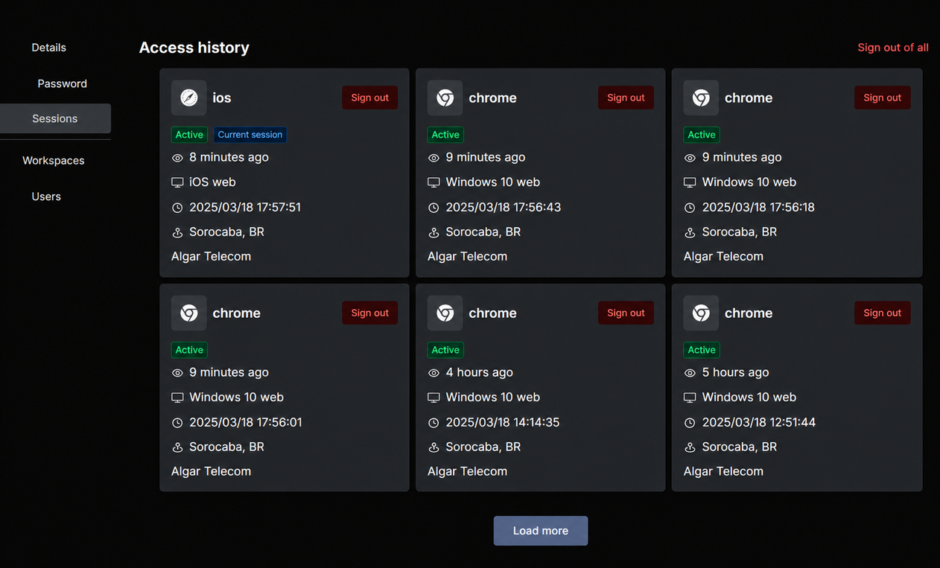Click the "iOS web" device label
The height and width of the screenshot is (568, 940).
(212, 182)
